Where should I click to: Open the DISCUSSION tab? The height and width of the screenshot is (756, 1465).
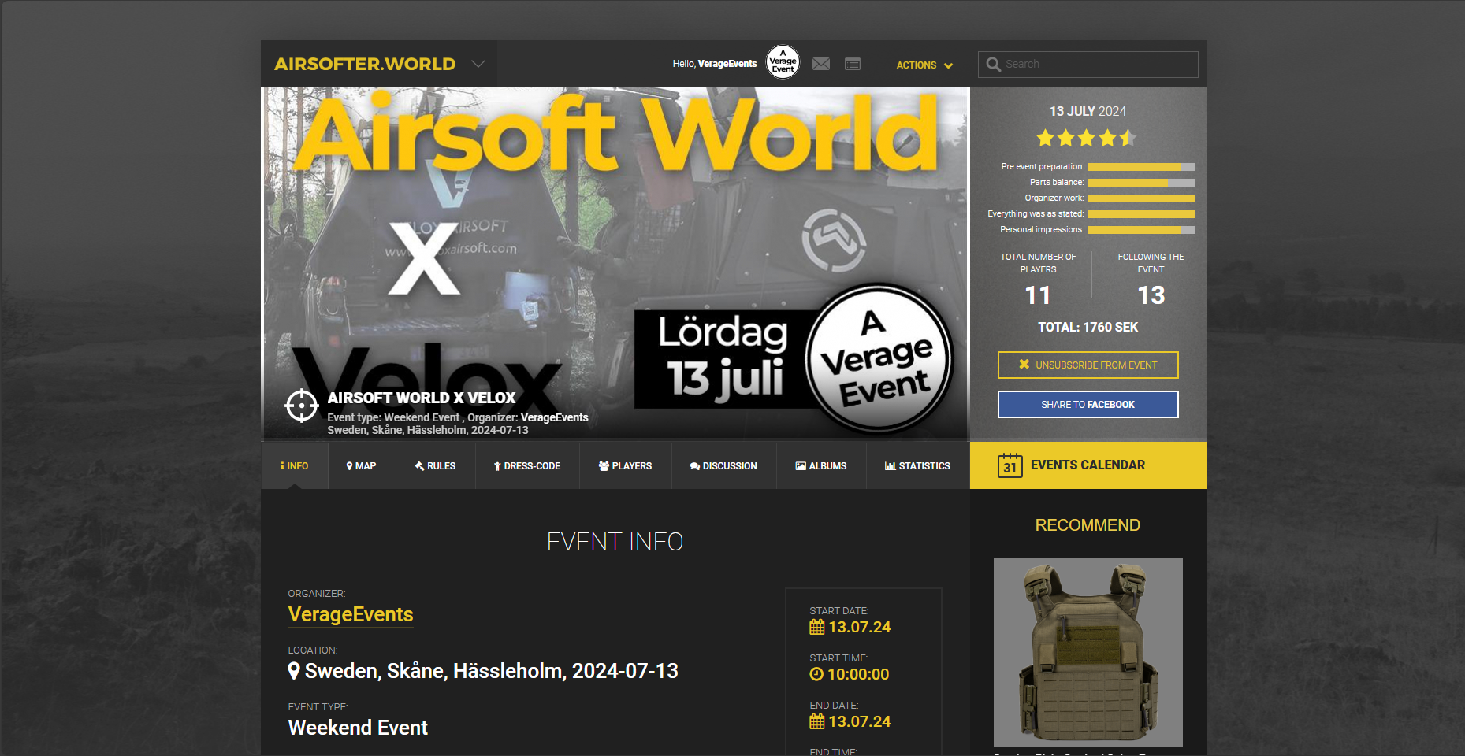724,465
